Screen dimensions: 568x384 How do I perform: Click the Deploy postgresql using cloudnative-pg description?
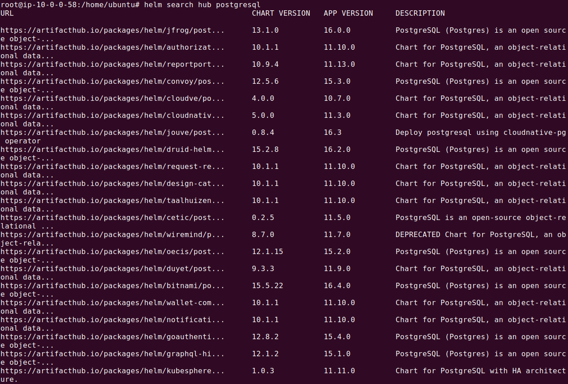click(x=481, y=133)
